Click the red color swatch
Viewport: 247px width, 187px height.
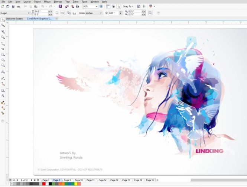(x=44, y=184)
